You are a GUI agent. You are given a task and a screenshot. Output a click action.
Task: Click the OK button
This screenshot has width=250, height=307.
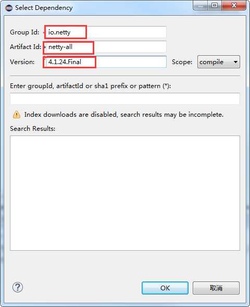(165, 288)
